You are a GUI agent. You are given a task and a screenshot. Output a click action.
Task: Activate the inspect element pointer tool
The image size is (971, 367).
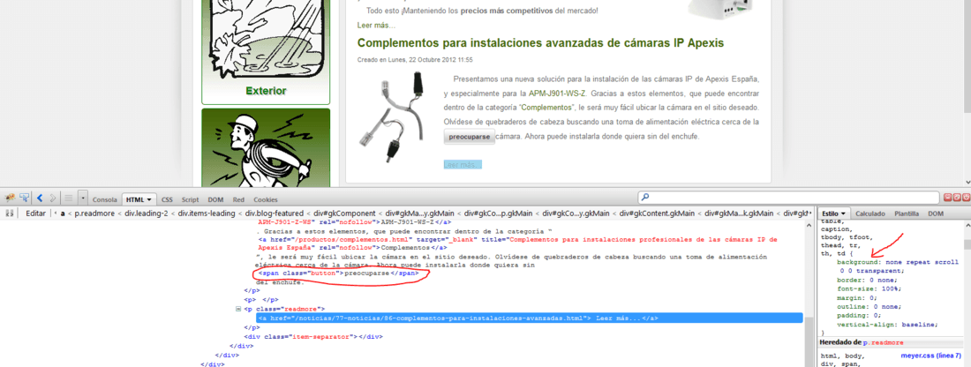click(x=25, y=198)
